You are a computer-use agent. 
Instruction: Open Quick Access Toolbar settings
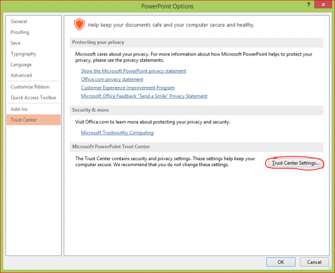(33, 98)
